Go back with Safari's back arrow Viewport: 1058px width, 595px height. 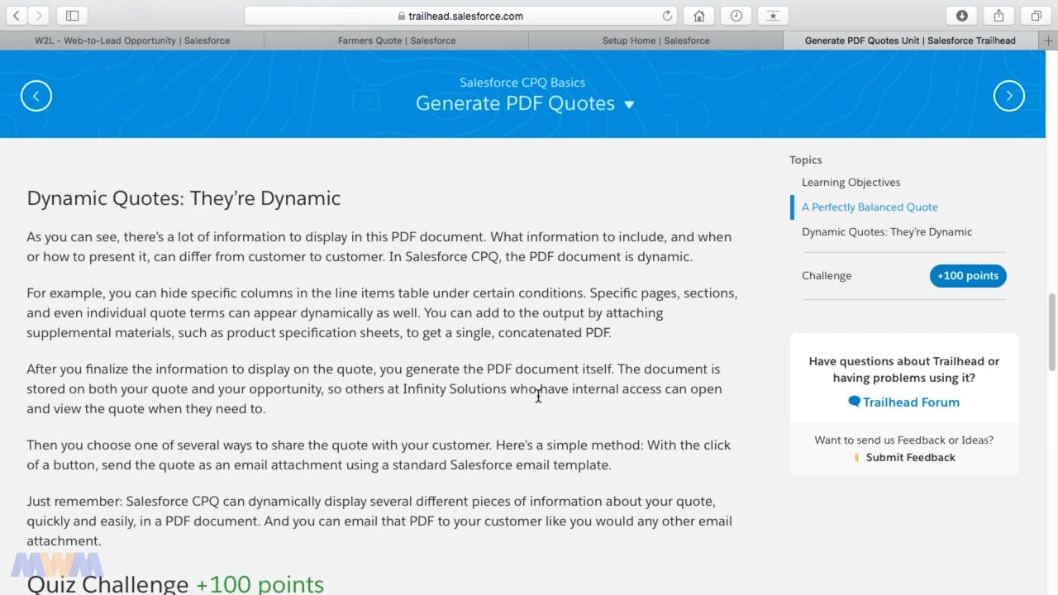17,16
